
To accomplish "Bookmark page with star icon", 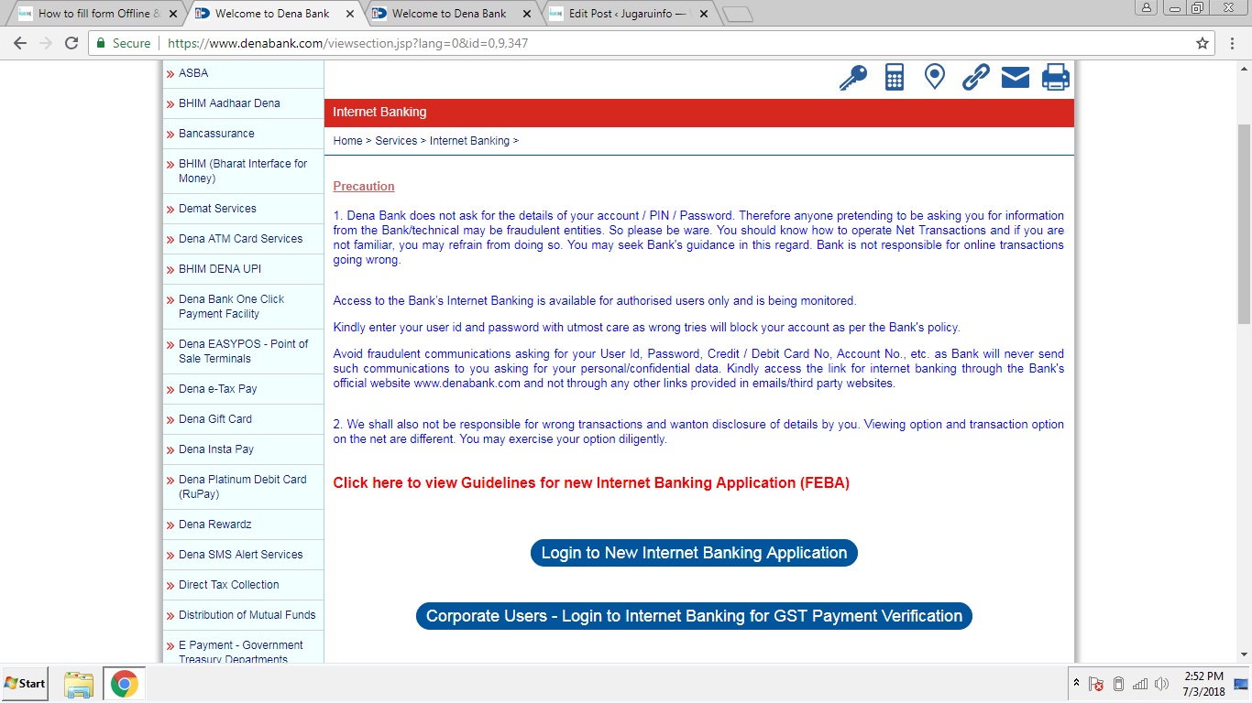I will tap(1203, 43).
